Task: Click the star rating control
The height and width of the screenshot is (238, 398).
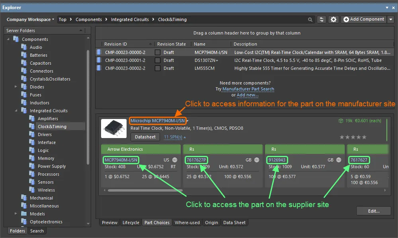Action: [353, 137]
